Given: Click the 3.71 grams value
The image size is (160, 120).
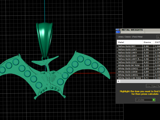Looking at the screenshot, I should point(146,78).
